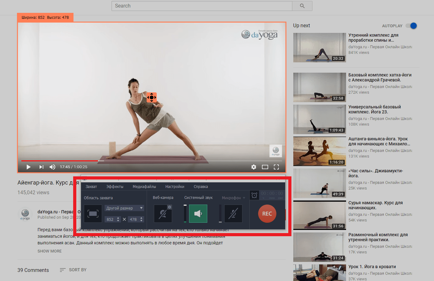Click the Область захвата label
The height and width of the screenshot is (281, 434).
[x=98, y=198]
